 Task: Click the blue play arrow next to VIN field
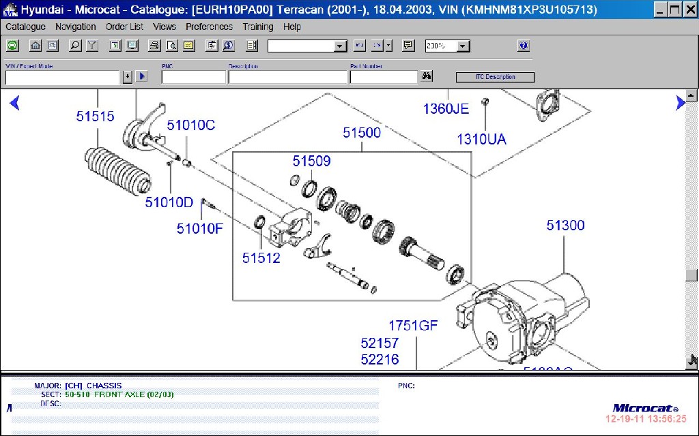(x=142, y=76)
